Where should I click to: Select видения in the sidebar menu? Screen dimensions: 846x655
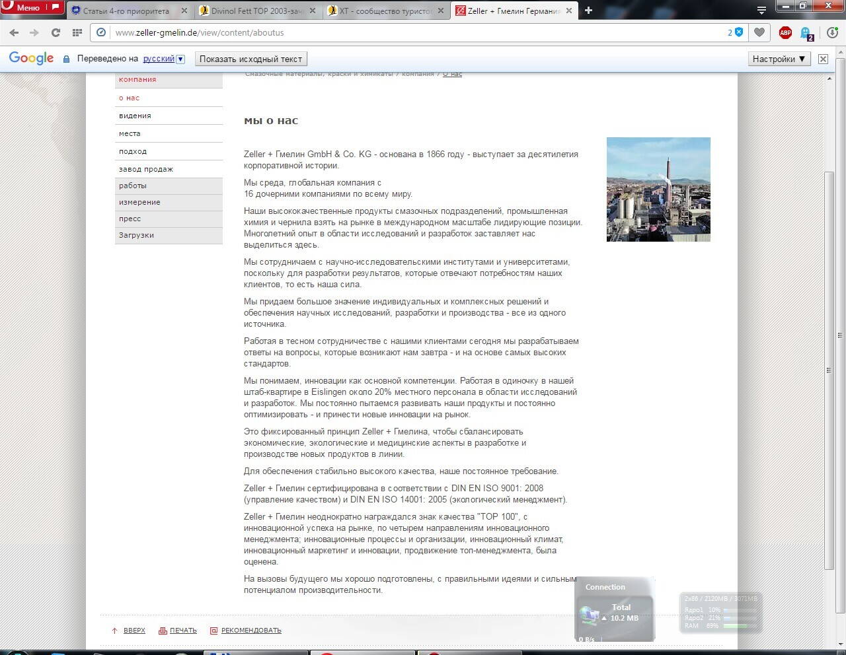135,116
